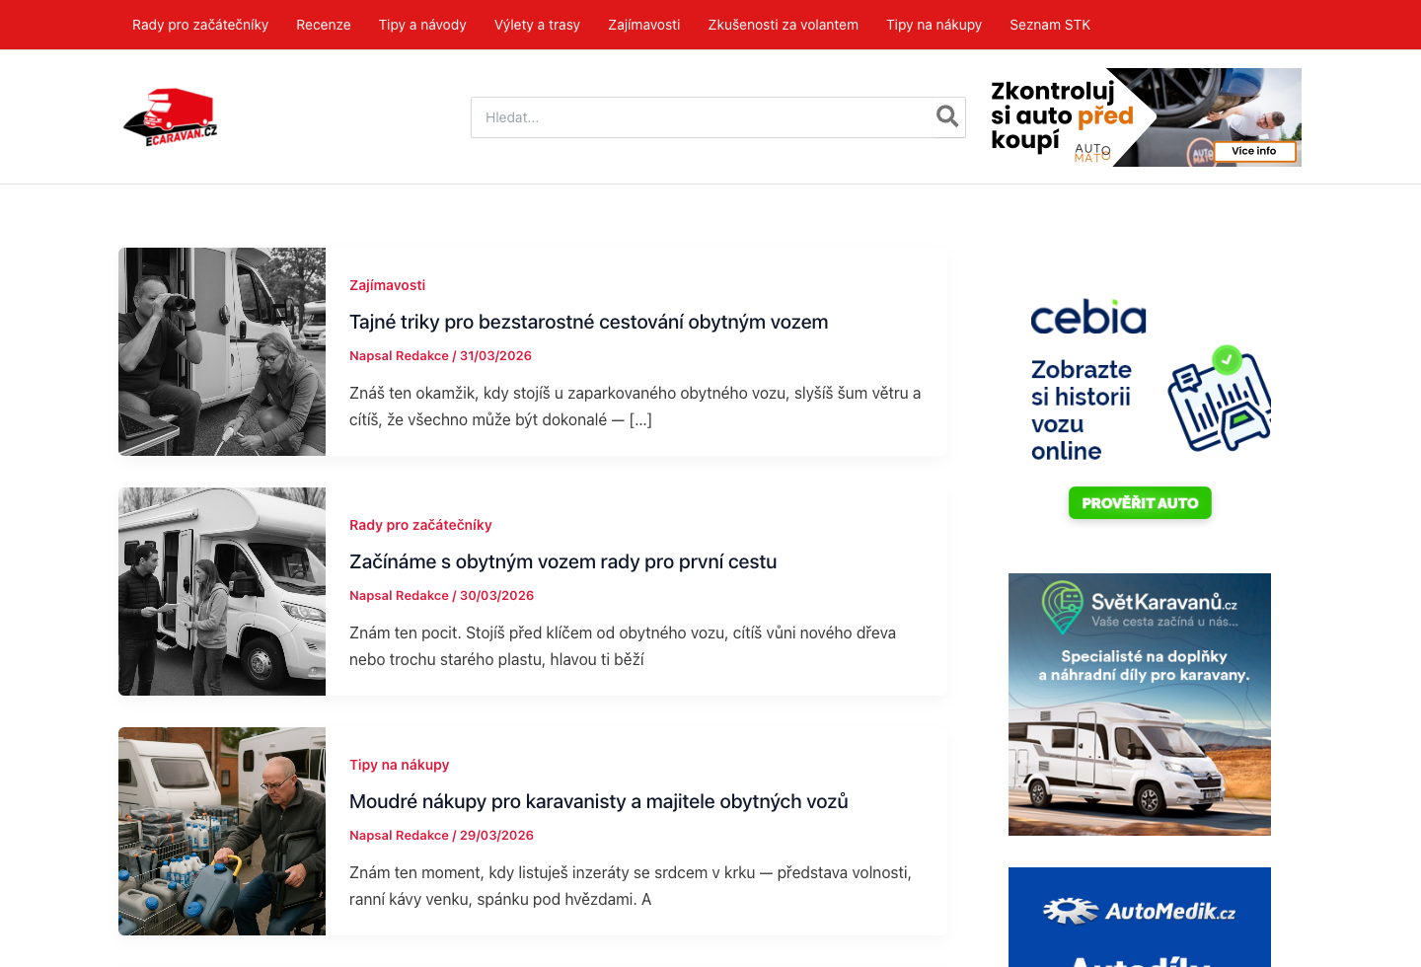Open Seznam STK menu item
The height and width of the screenshot is (967, 1421).
(x=1050, y=25)
